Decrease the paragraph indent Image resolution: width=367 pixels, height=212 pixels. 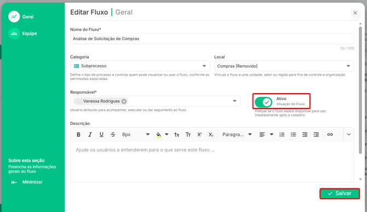coord(305,135)
